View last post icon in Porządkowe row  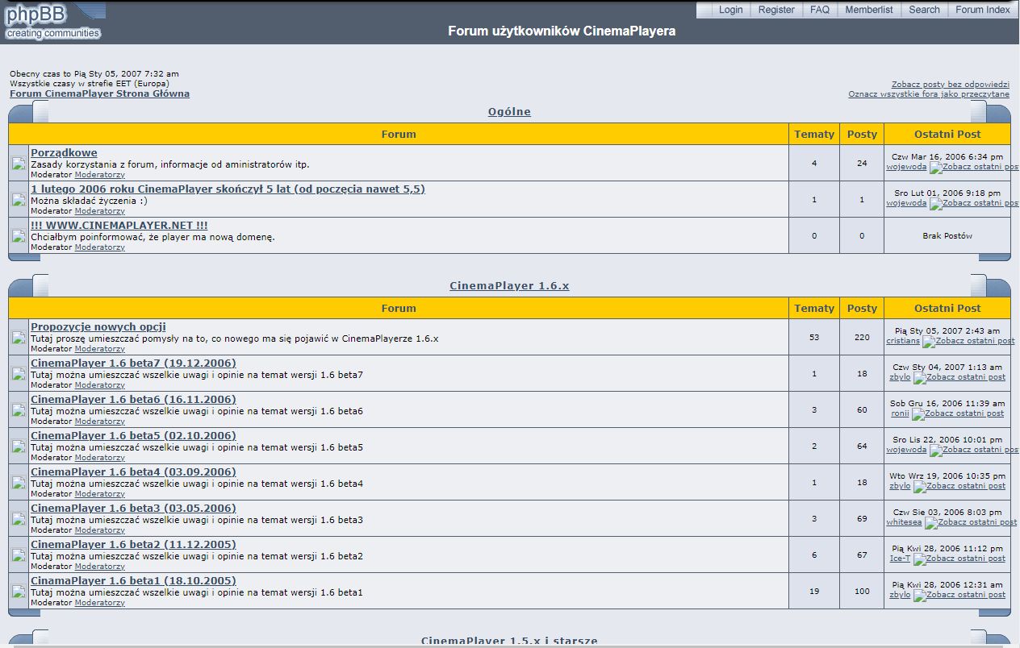pos(974,168)
